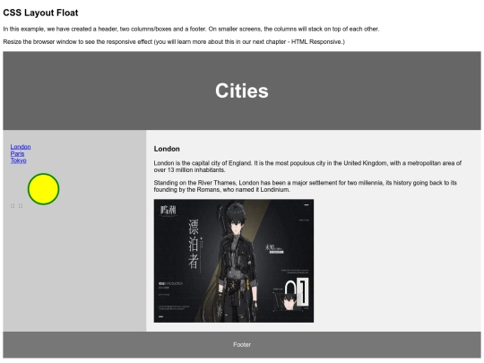Click the paragraph starting 'London is the capital city'

click(307, 167)
